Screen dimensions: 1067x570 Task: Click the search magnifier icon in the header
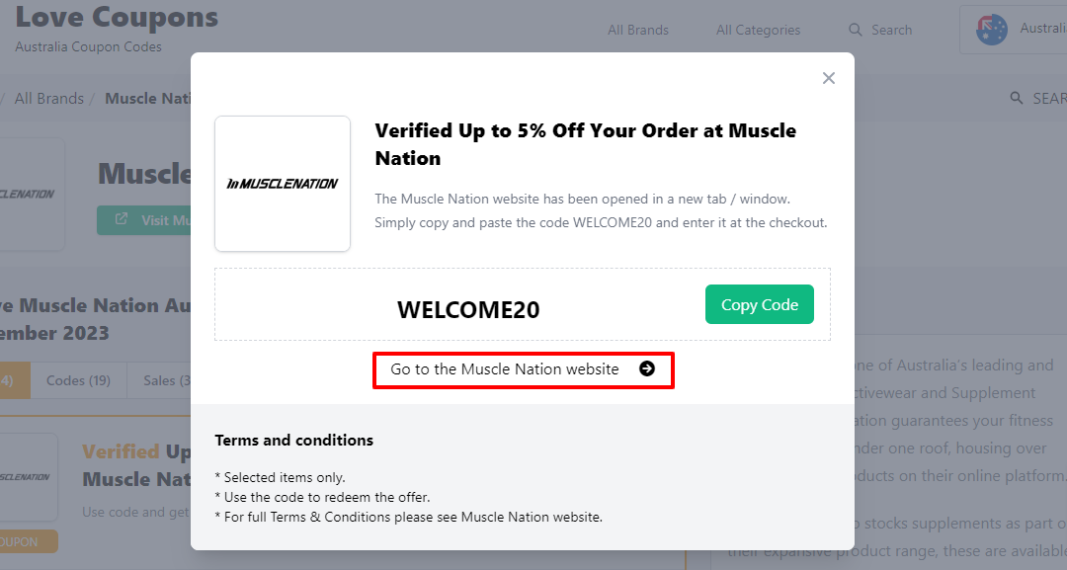(856, 30)
